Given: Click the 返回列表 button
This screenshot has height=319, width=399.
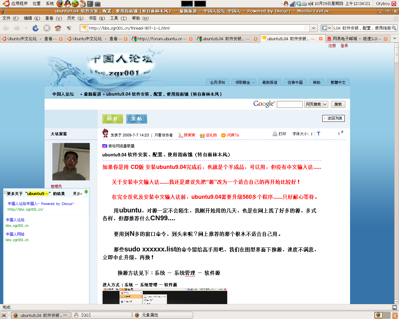Looking at the screenshot, I should tap(333, 118).
